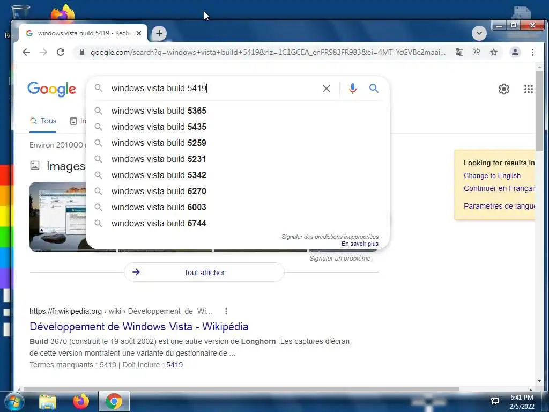Viewport: 549px width, 412px height.
Task: Open the Google Translate page icon
Action: [459, 52]
